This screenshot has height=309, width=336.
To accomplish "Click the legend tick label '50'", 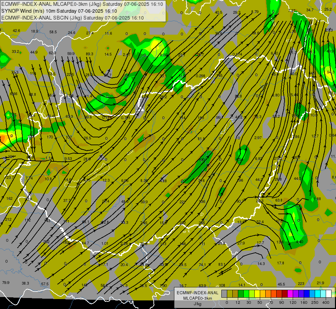I will [259, 302].
